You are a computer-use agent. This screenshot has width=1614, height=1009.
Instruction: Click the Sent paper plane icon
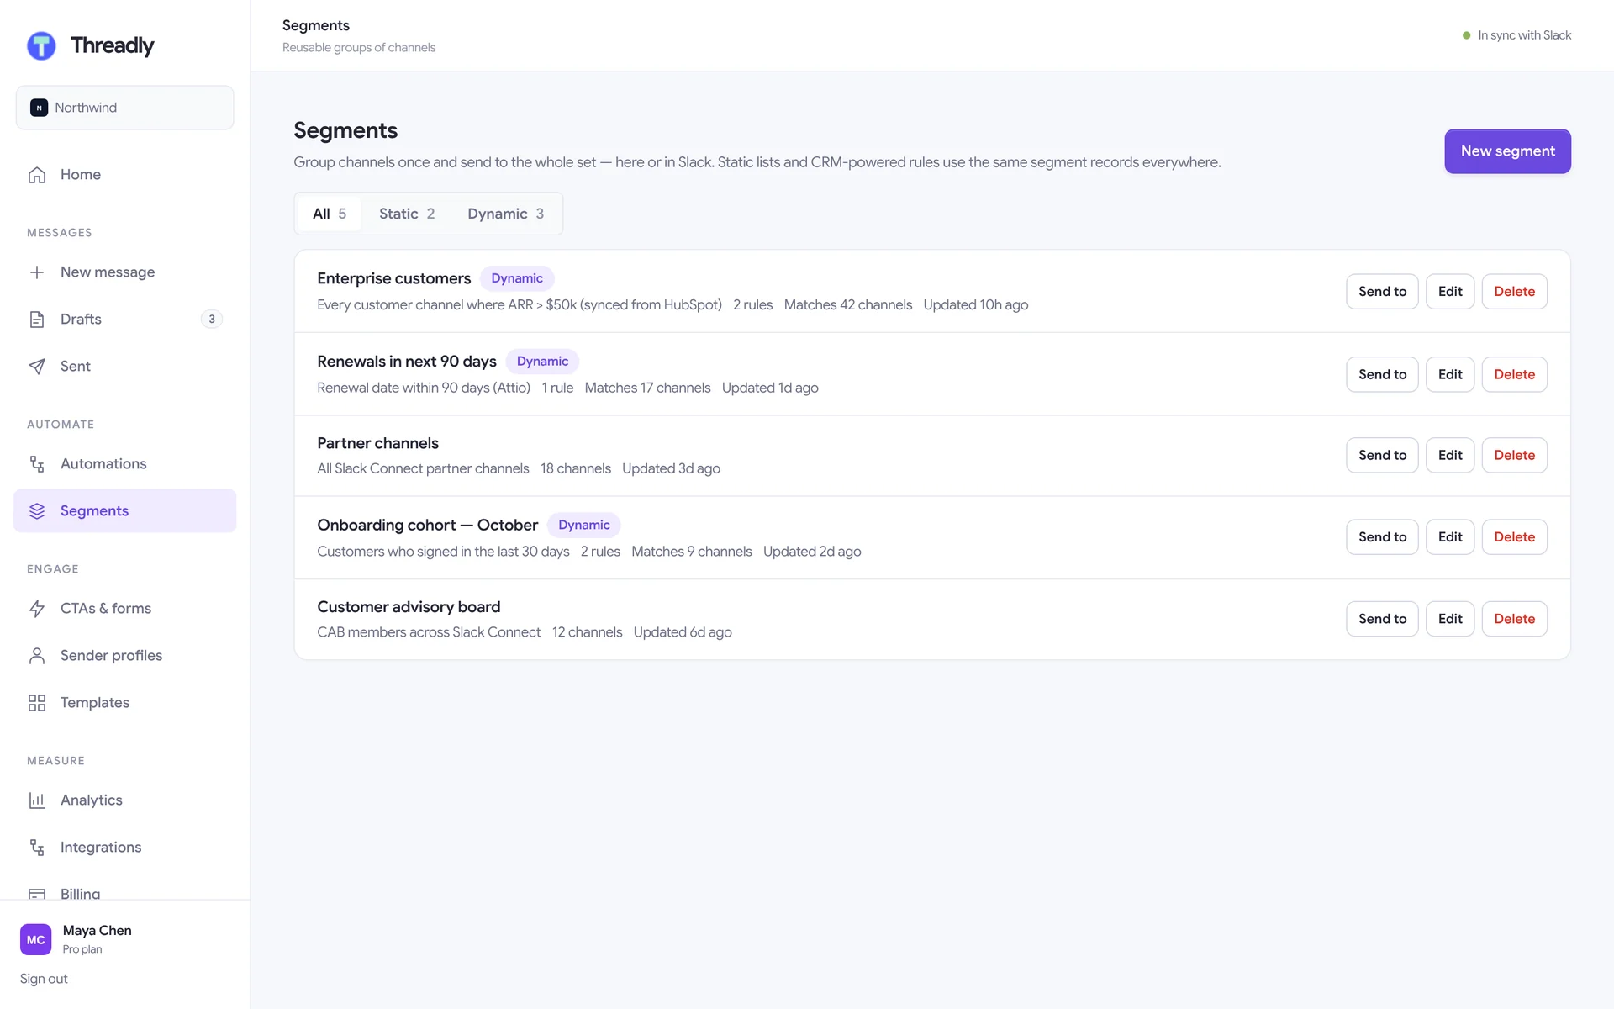click(x=37, y=367)
